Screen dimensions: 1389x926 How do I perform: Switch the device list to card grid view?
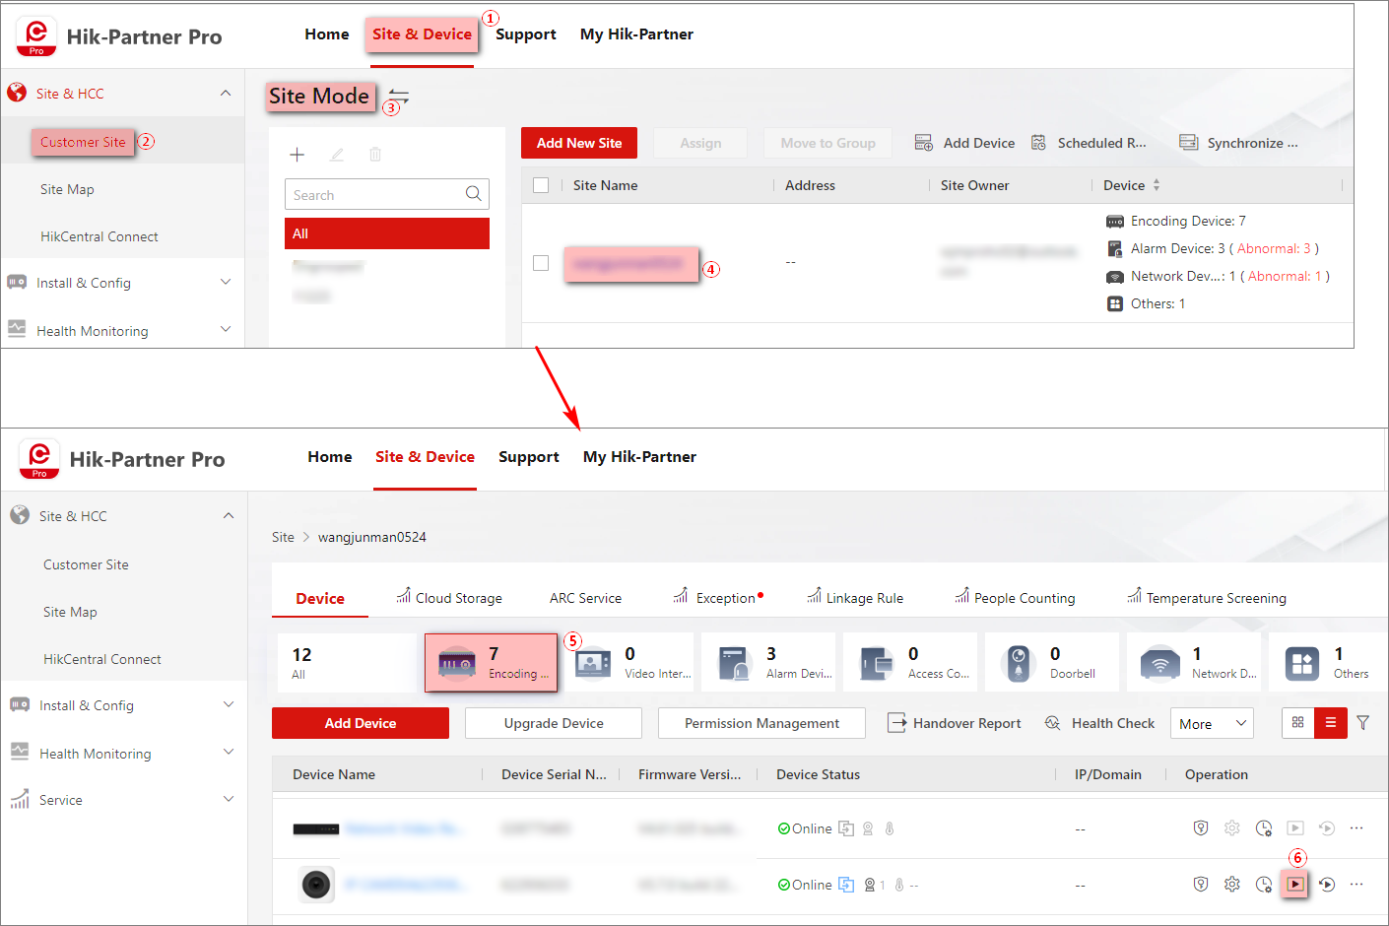[1298, 723]
